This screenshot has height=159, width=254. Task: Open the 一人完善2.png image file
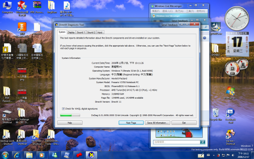click(x=22, y=96)
